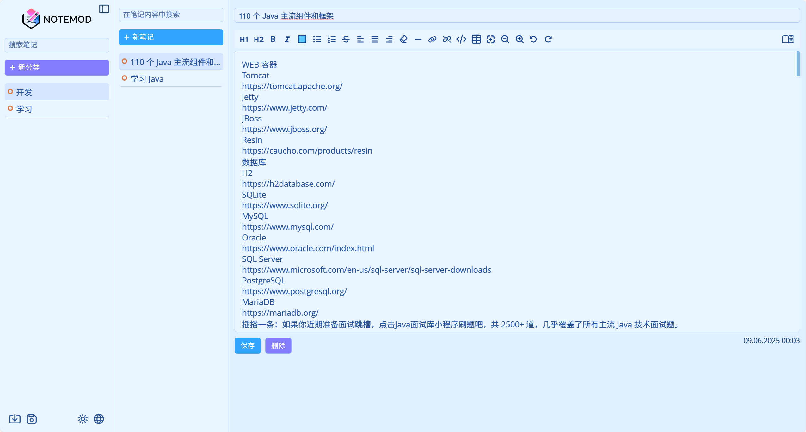Open the highlight color swatch
The image size is (806, 432).
[302, 39]
